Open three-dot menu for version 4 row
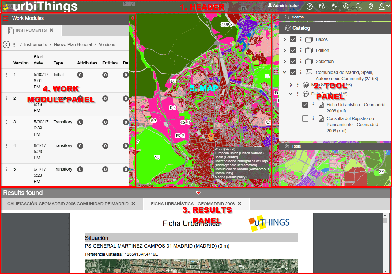Viewport: 392px width, 274px height. coord(6,145)
